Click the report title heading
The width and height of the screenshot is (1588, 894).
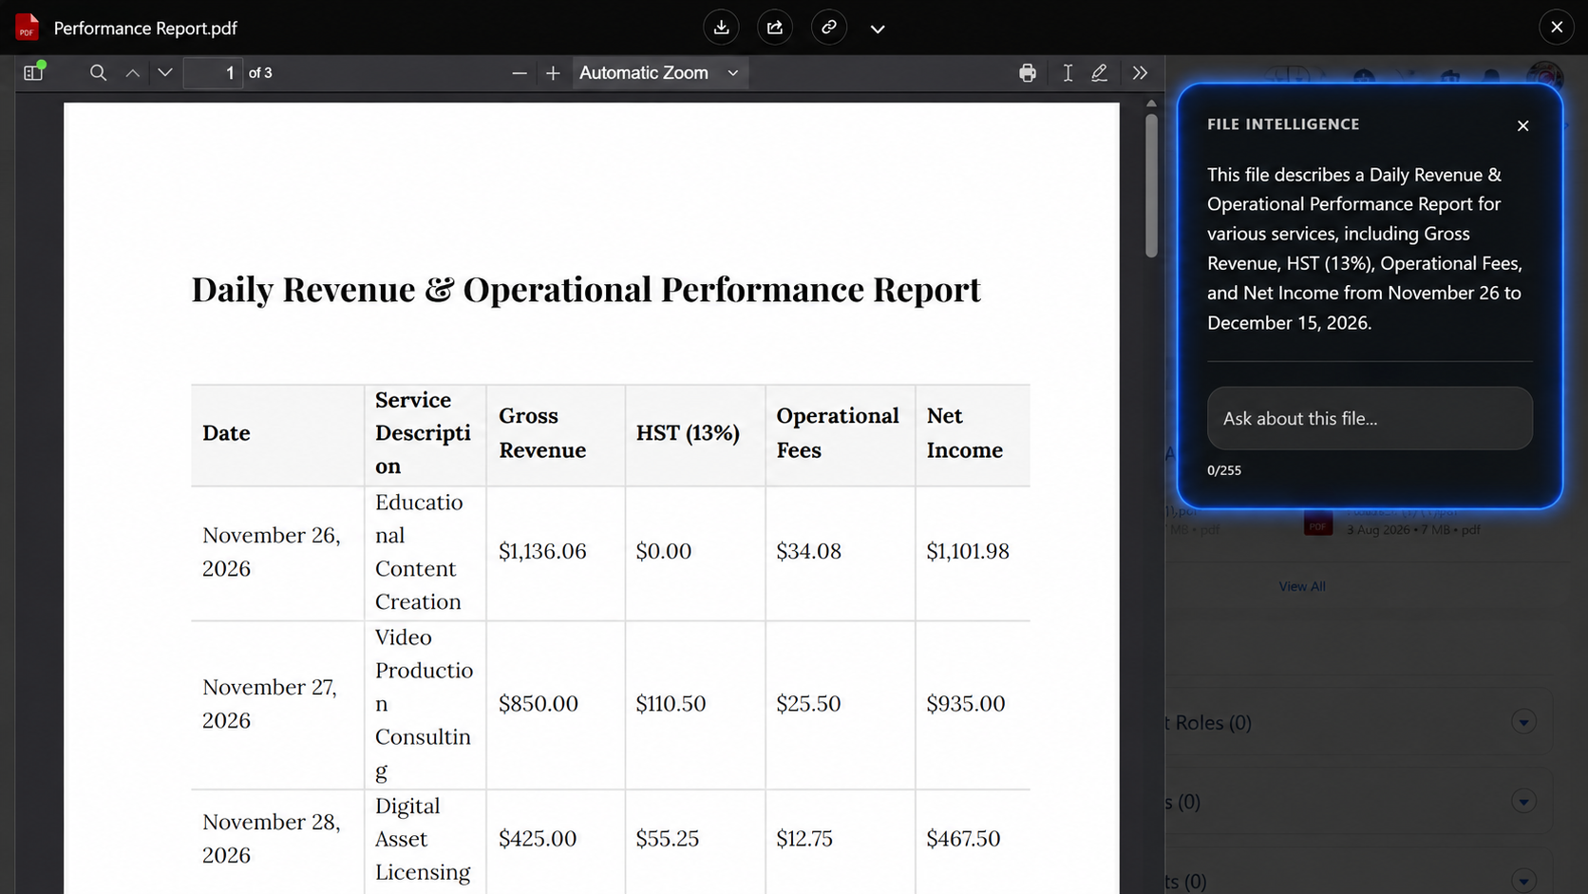coord(586,289)
